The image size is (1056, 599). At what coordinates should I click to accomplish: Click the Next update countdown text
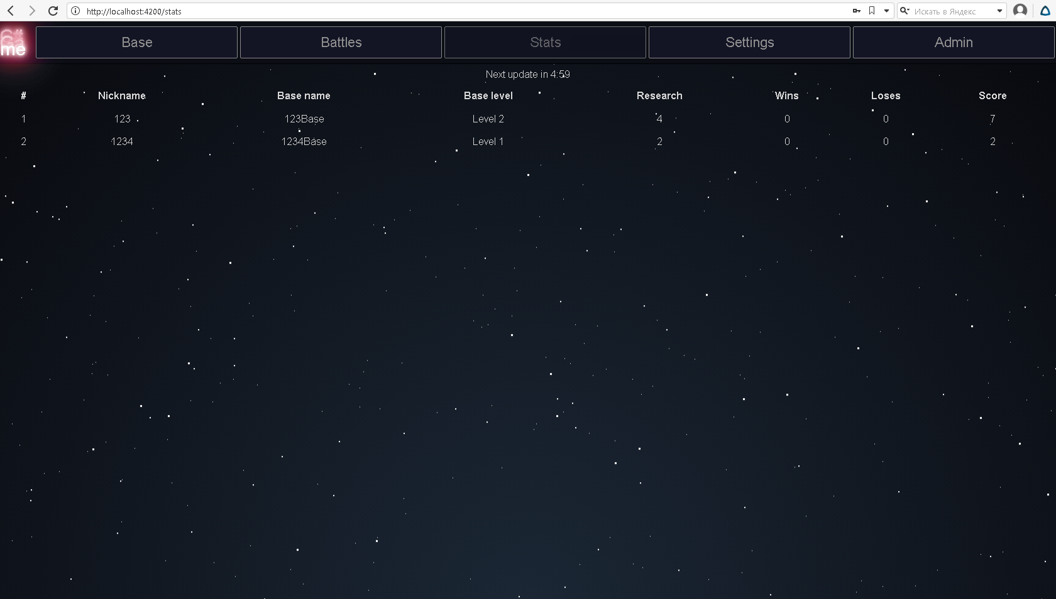click(528, 74)
